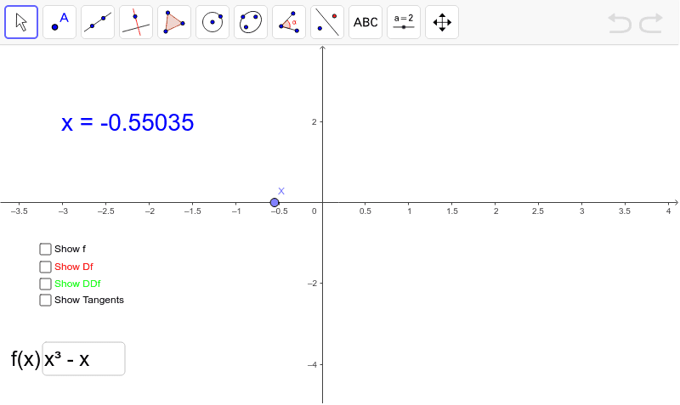Select the Slider a=2 tool
The image size is (680, 405).
(403, 22)
